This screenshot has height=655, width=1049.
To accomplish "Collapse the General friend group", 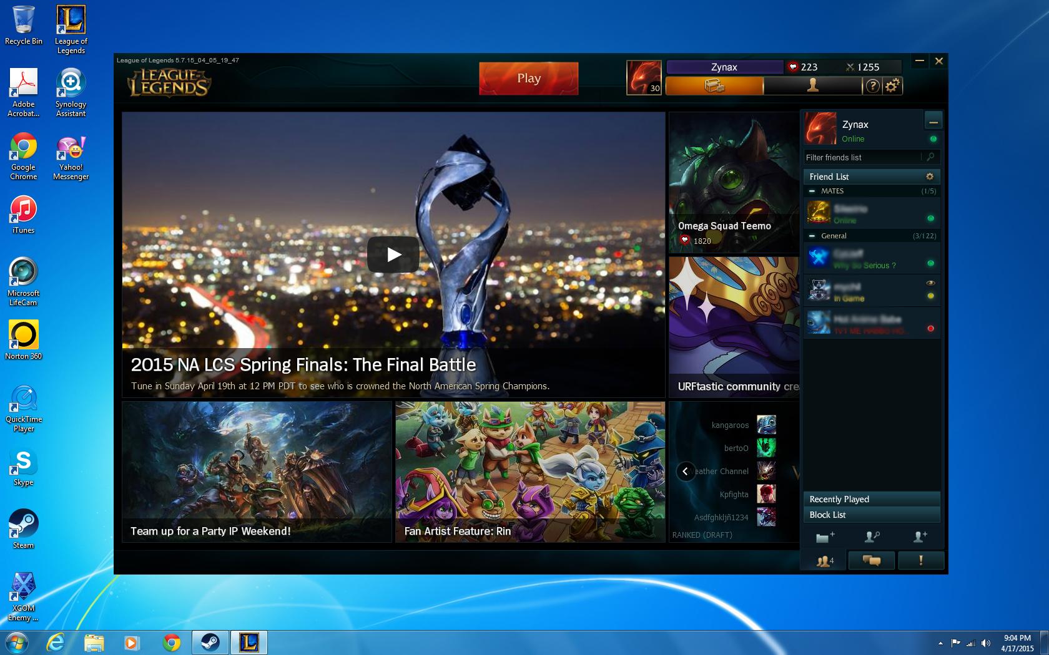I will (x=812, y=236).
